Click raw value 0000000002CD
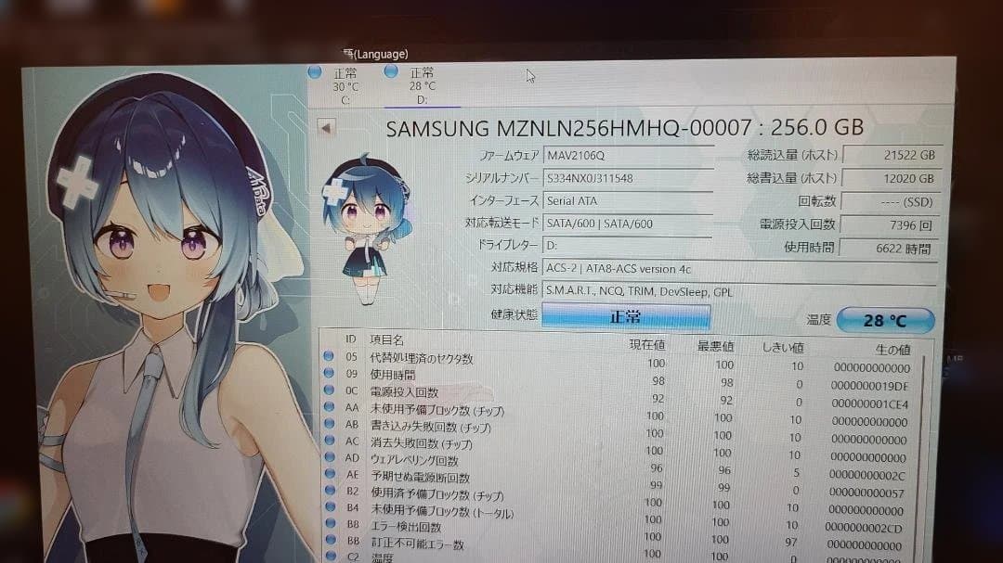Viewport: 1003px width, 563px height. (x=864, y=528)
